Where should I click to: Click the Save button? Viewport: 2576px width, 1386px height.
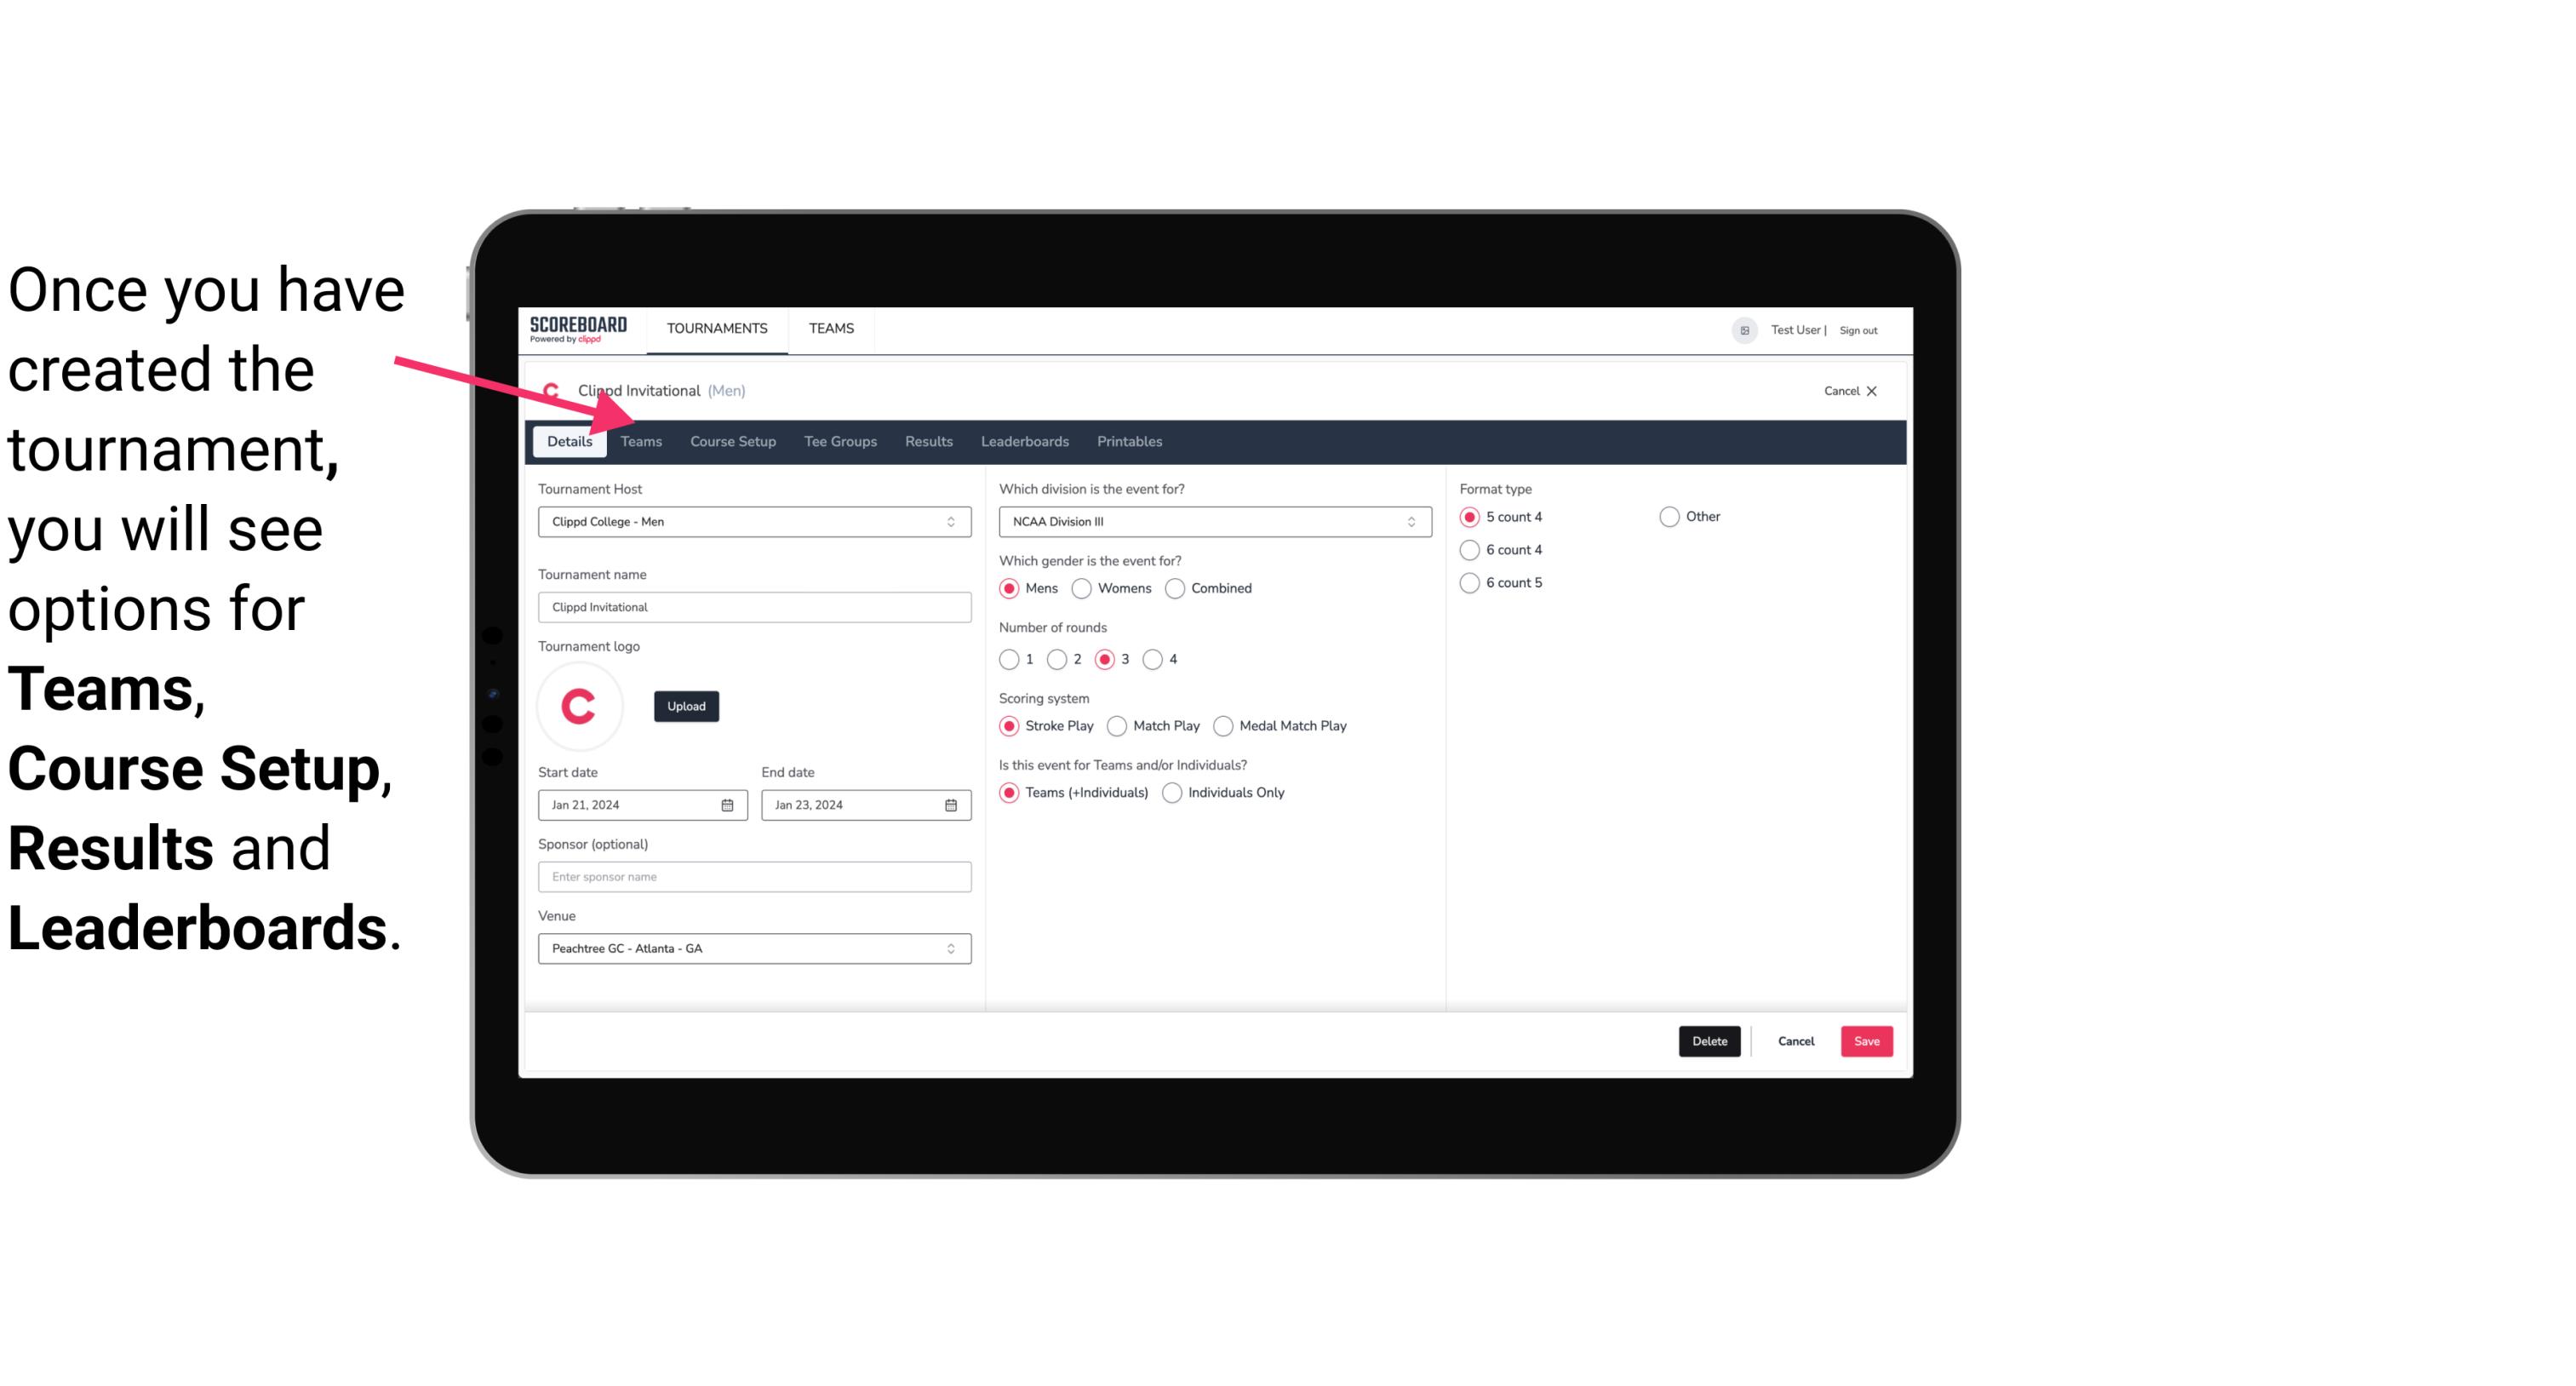[x=1866, y=1039]
